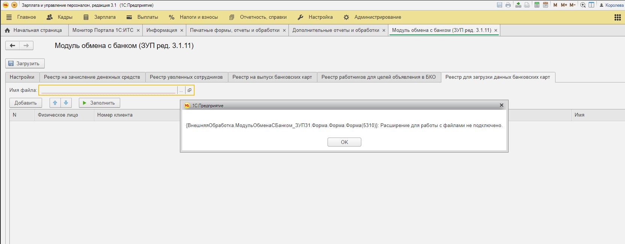
Task: Open Реестр на выпуск банковских карт tab
Action: coord(272,77)
